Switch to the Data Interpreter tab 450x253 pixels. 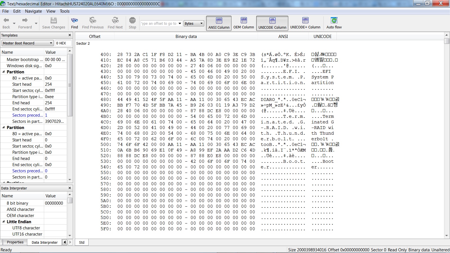[x=44, y=242]
